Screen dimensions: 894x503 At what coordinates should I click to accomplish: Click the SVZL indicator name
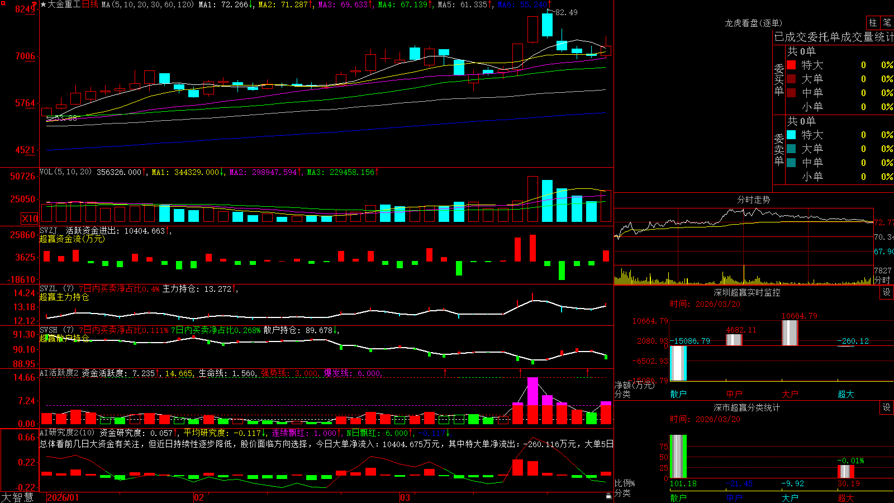click(x=49, y=288)
